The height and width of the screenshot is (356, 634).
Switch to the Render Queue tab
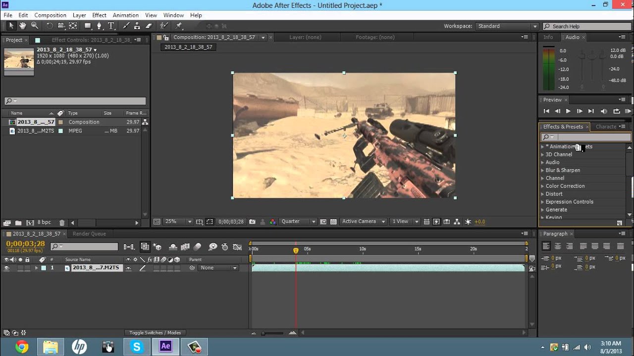(x=89, y=234)
